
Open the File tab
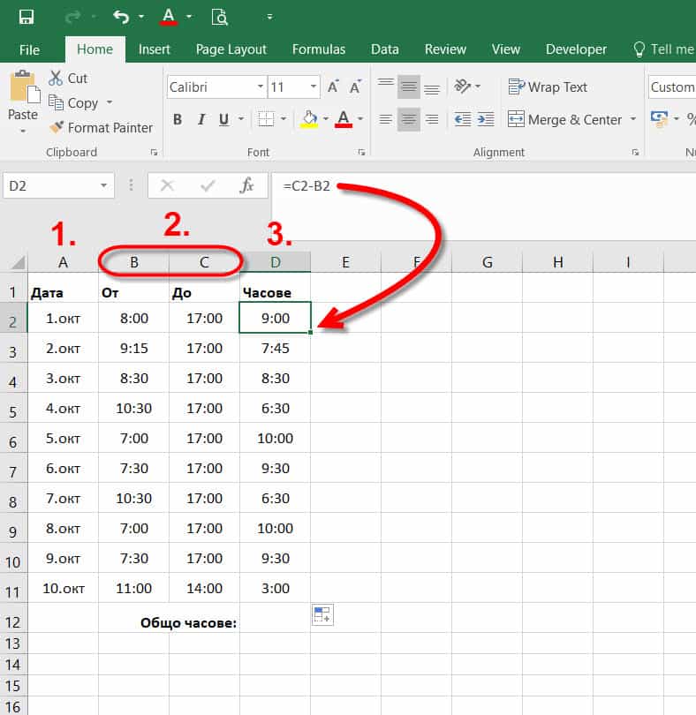(29, 49)
